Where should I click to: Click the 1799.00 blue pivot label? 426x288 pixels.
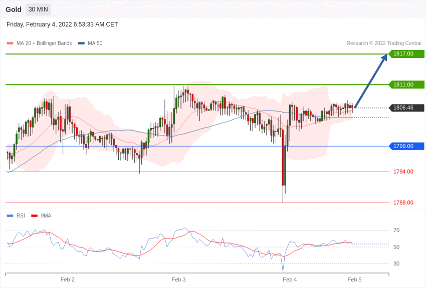tap(406, 146)
